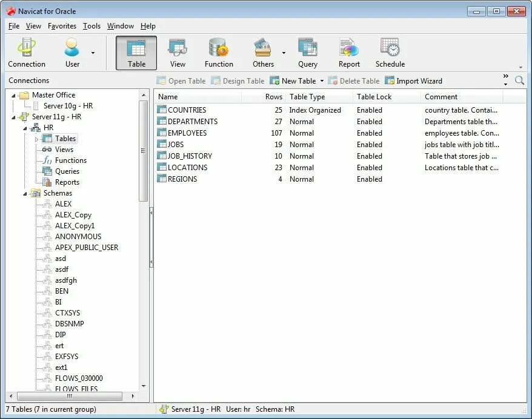Click the COUNTRIES table icon
532x419 pixels.
click(x=162, y=110)
